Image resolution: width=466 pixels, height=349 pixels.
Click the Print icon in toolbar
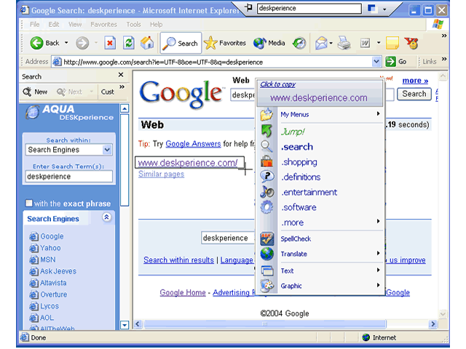(x=344, y=44)
